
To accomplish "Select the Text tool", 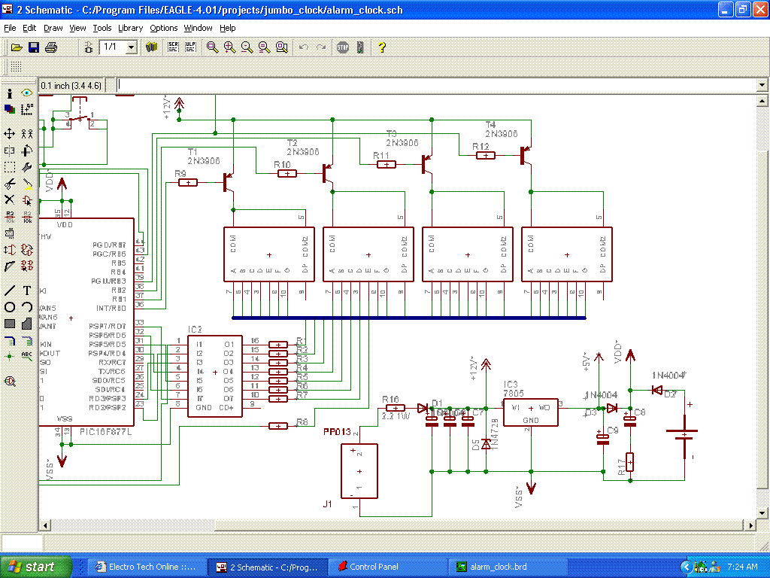I will click(x=27, y=291).
